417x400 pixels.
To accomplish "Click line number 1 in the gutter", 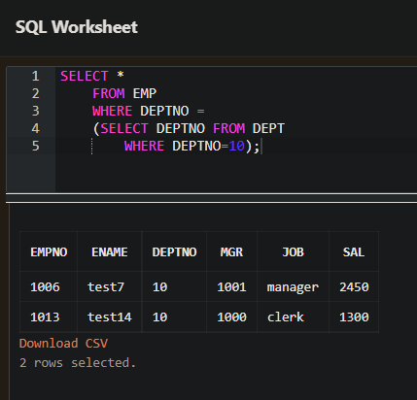I will [35, 76].
